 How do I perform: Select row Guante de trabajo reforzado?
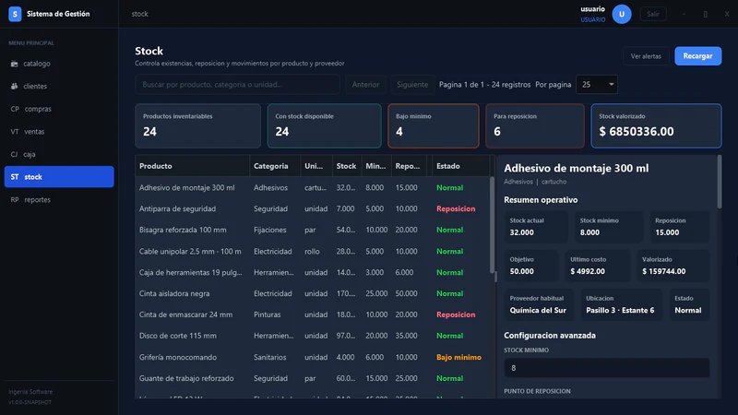(x=313, y=378)
